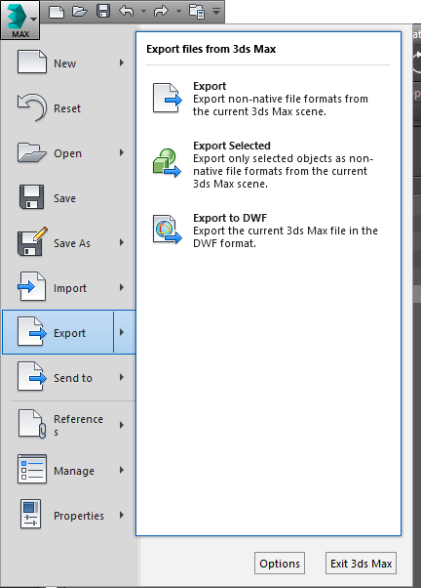The image size is (421, 588).
Task: Expand the Import submenu arrow
Action: [122, 287]
